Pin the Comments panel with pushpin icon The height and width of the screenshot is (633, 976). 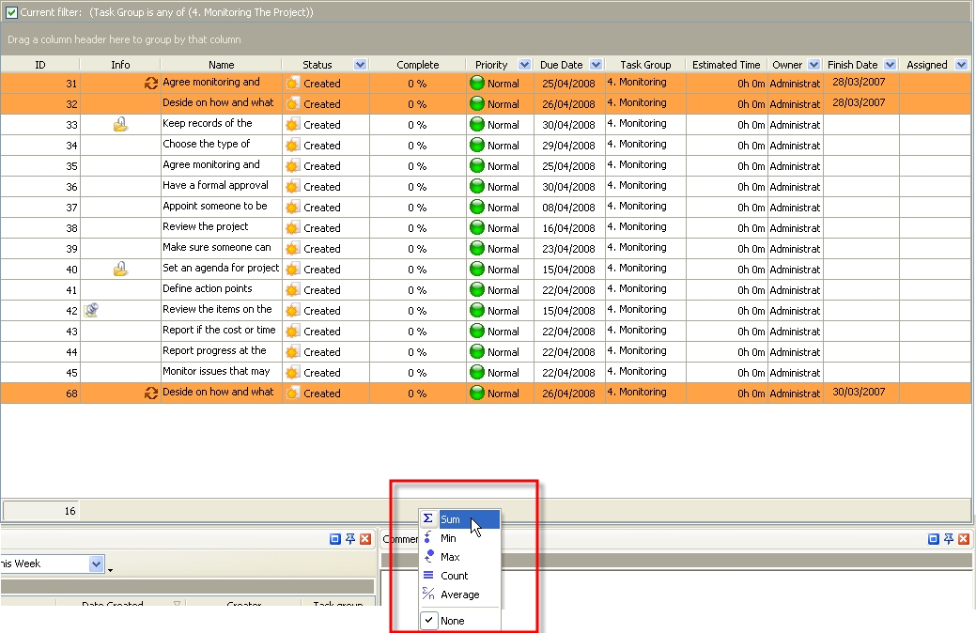[949, 539]
